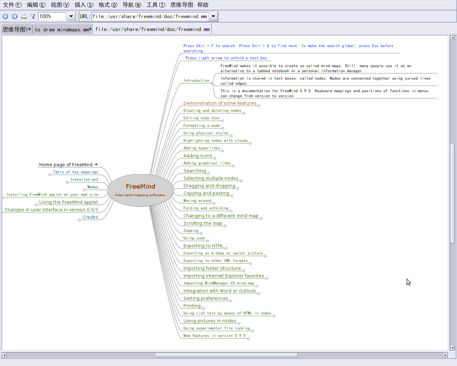Click the vertical scrollbar down arrow
Viewport: 457px width, 366px height.
pyautogui.click(x=452, y=348)
